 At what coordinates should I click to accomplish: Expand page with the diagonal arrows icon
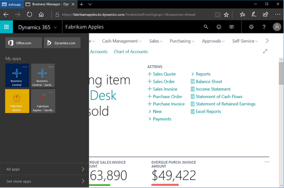(265, 51)
